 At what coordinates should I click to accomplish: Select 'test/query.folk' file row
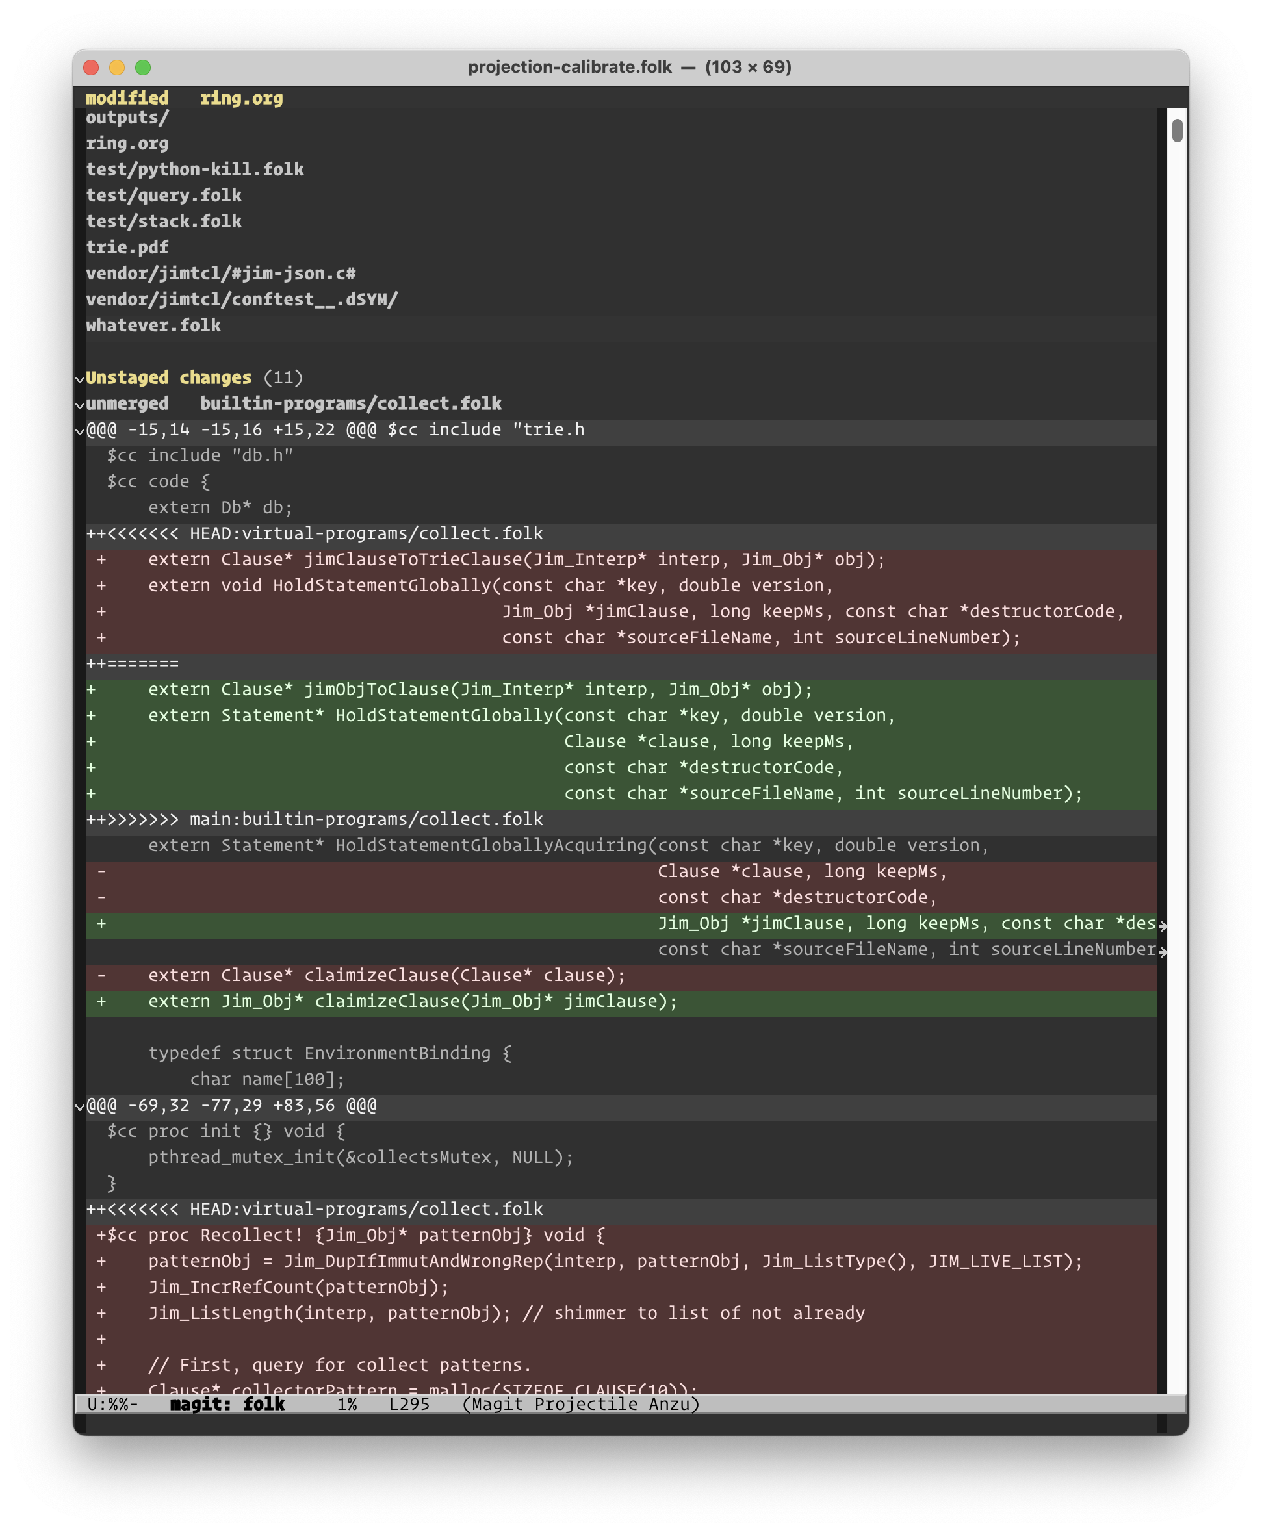164,196
